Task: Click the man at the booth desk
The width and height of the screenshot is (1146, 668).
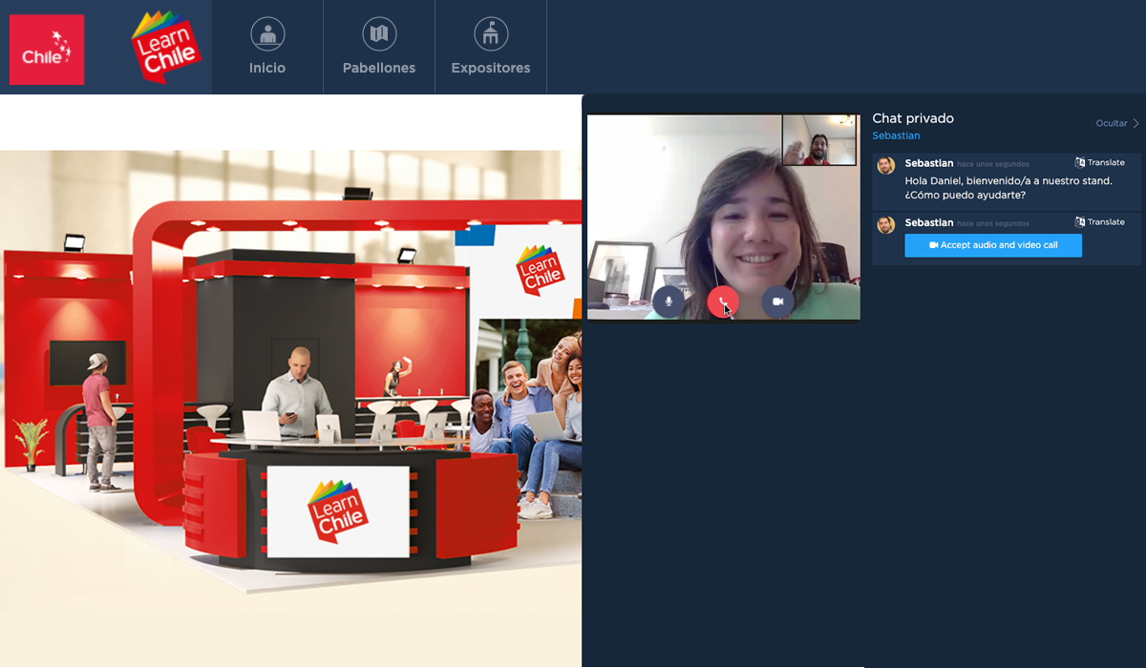Action: click(297, 392)
